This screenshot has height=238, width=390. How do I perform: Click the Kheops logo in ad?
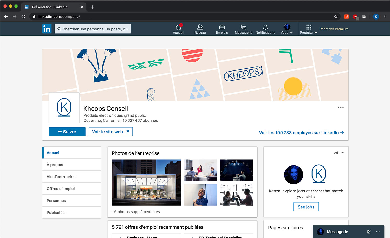click(318, 174)
